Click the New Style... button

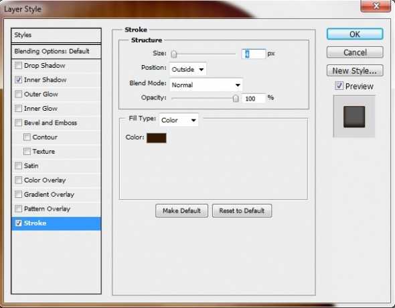[355, 70]
